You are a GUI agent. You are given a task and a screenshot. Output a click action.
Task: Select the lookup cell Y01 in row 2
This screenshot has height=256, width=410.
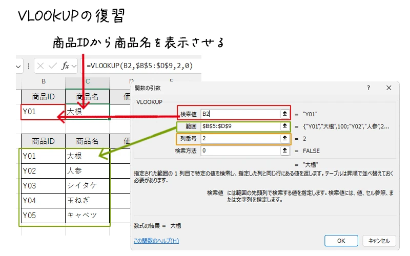(x=44, y=112)
